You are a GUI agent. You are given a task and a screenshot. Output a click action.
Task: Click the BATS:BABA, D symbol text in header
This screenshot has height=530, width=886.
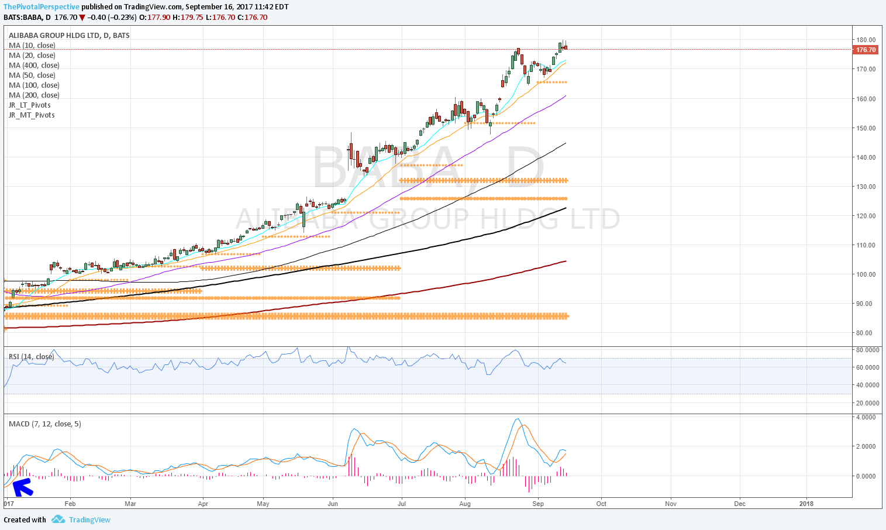27,18
